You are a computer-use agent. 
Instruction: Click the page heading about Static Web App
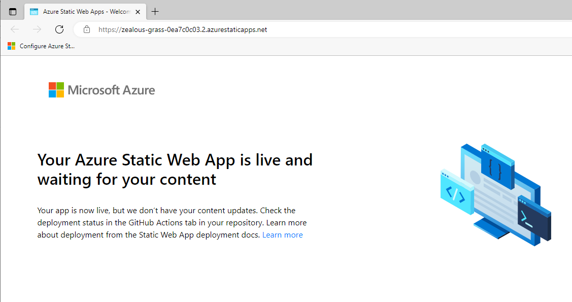[x=175, y=170]
